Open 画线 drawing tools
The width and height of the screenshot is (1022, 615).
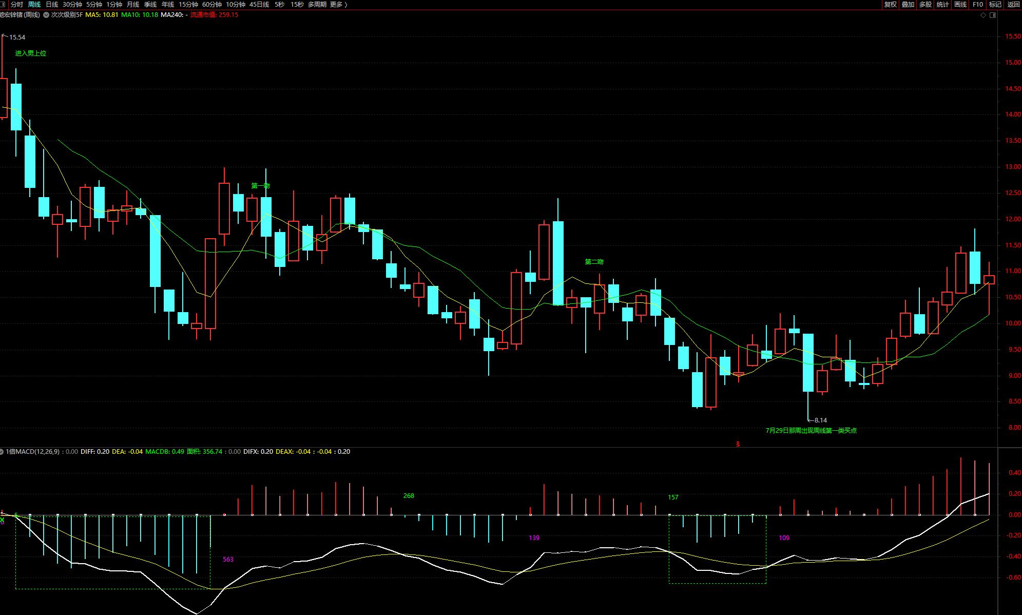click(960, 5)
